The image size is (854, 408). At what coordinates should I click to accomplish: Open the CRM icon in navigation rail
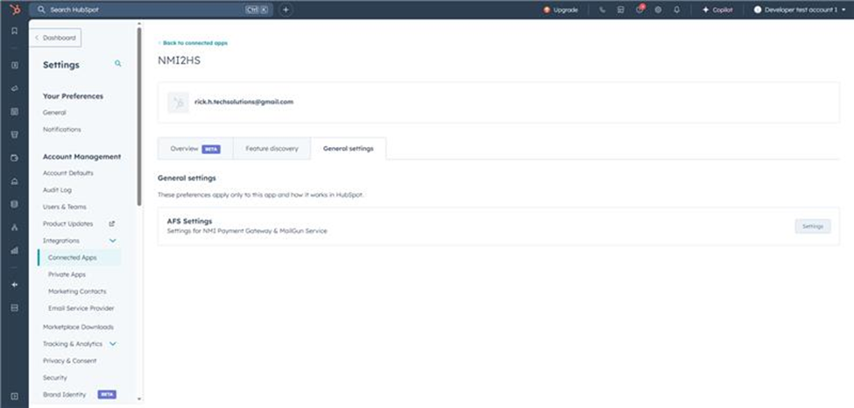coord(15,65)
